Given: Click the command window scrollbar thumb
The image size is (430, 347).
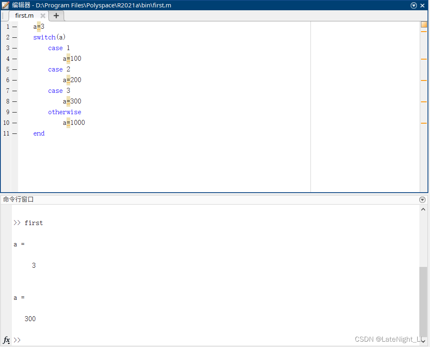Looking at the screenshot, I should pos(423,302).
